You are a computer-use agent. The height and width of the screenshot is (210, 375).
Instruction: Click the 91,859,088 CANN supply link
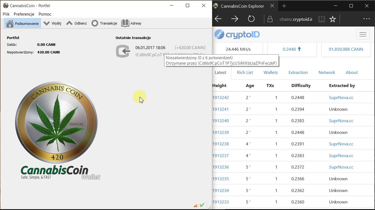[346, 49]
